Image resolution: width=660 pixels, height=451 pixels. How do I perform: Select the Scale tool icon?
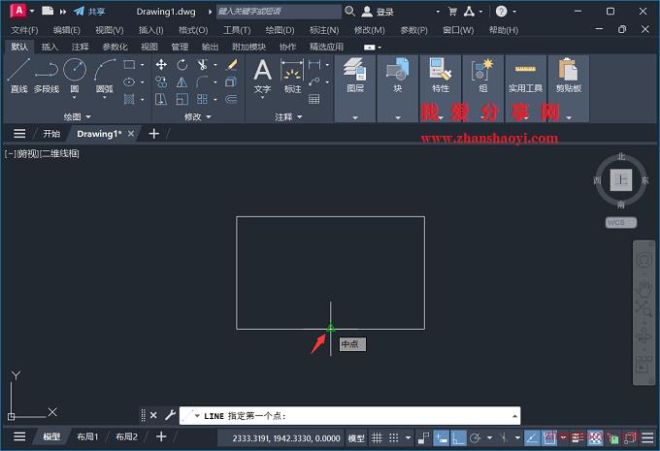[x=181, y=99]
